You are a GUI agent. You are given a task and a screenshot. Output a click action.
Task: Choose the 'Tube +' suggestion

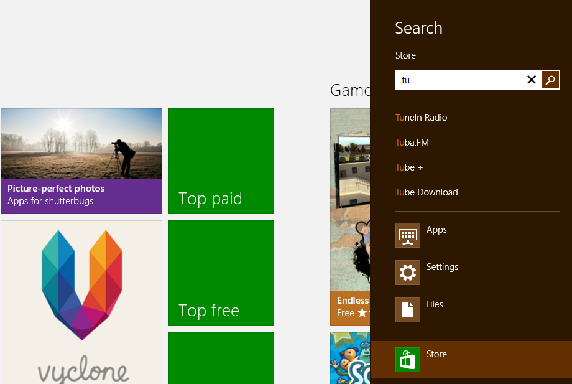[409, 167]
